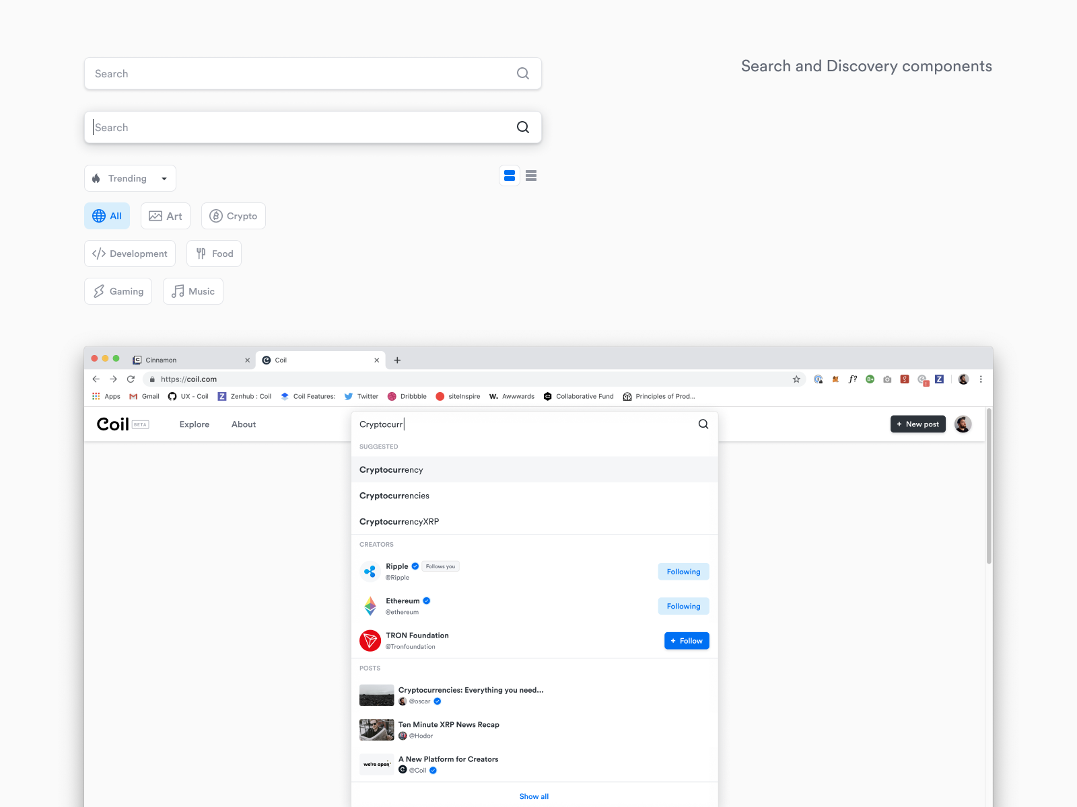Focus the top empty Search field
The image size is (1077, 807).
[313, 73]
